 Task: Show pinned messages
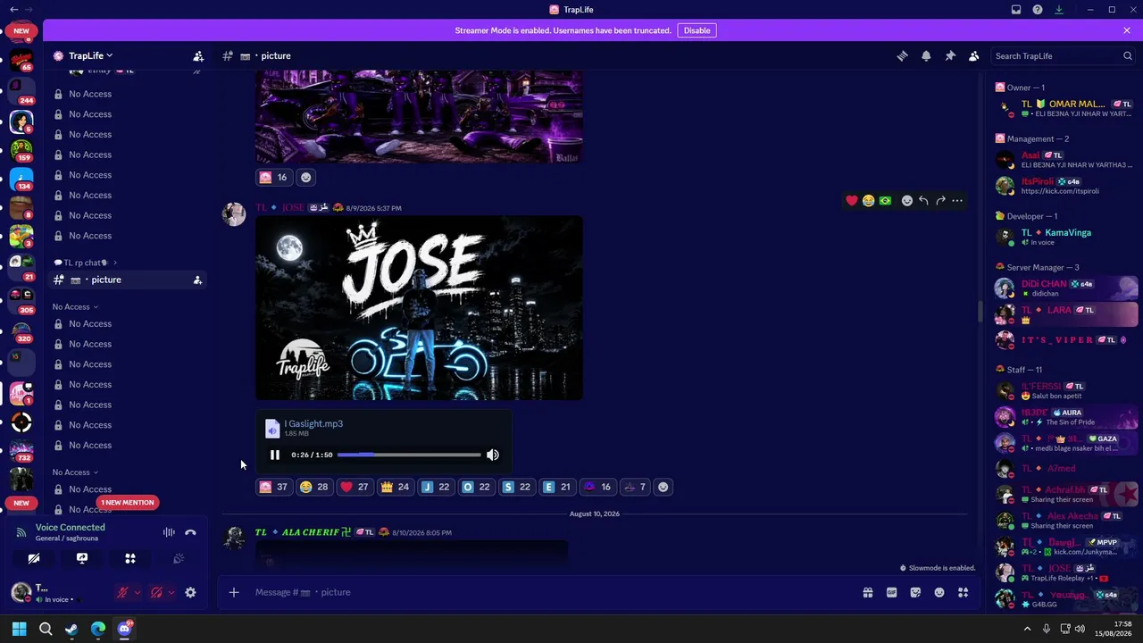coord(950,55)
